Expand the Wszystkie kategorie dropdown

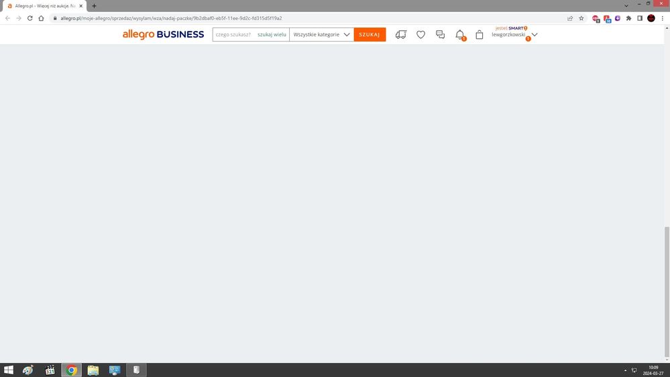click(x=321, y=34)
